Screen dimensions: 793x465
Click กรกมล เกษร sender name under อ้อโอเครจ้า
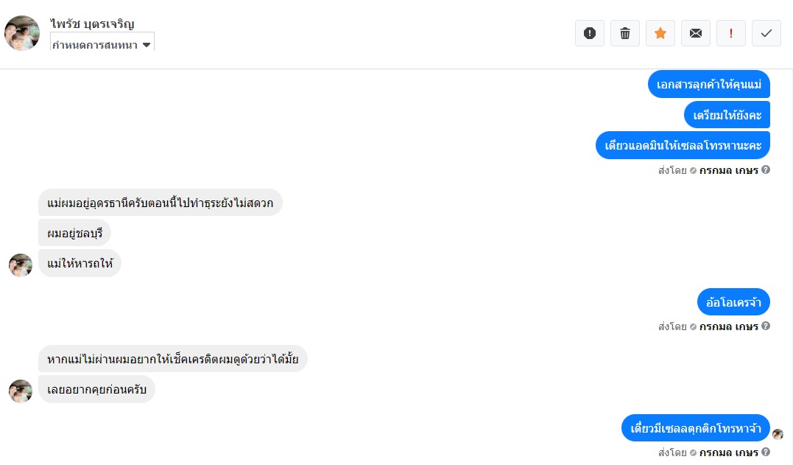click(x=729, y=326)
